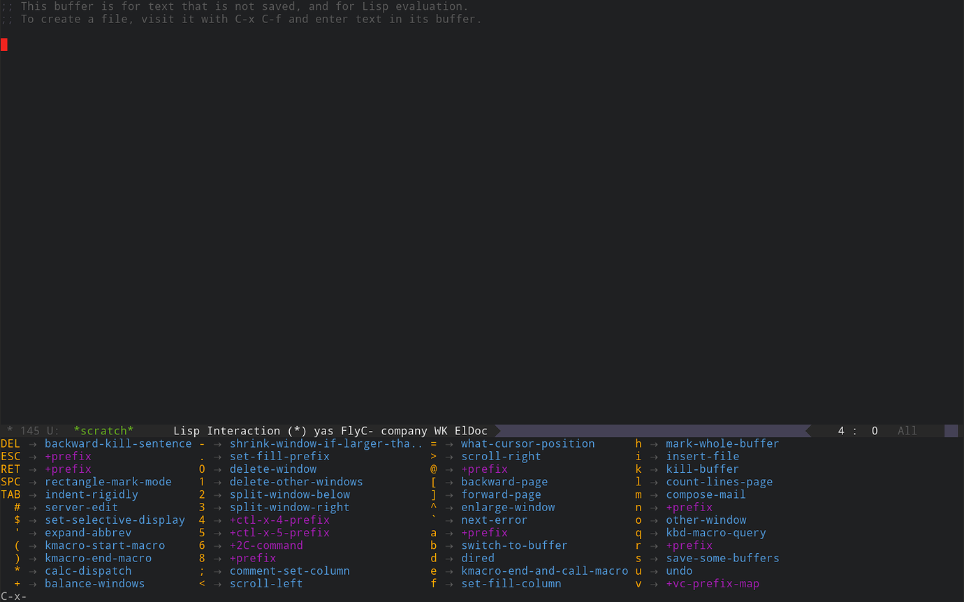Pick the dired command in which-key list
Image resolution: width=964 pixels, height=602 pixels.
(478, 558)
